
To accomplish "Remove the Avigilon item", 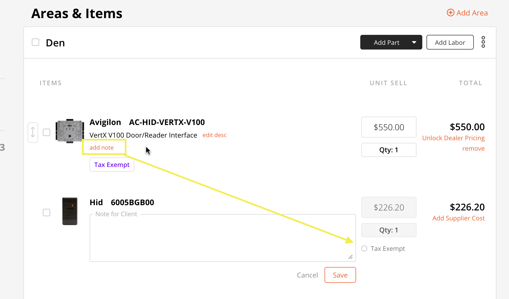I will pyautogui.click(x=473, y=149).
